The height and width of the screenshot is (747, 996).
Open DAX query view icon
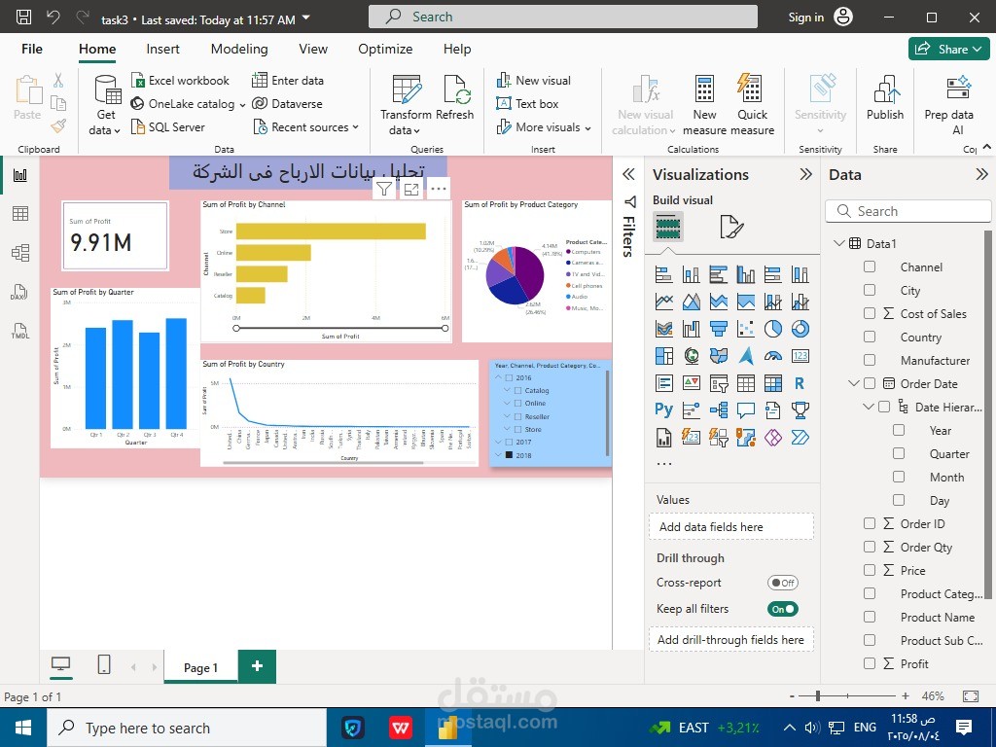[x=19, y=292]
